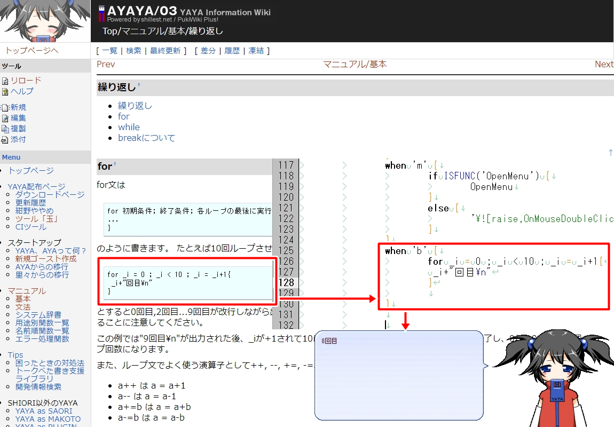Open 基本 under マニュアル

[x=23, y=298]
